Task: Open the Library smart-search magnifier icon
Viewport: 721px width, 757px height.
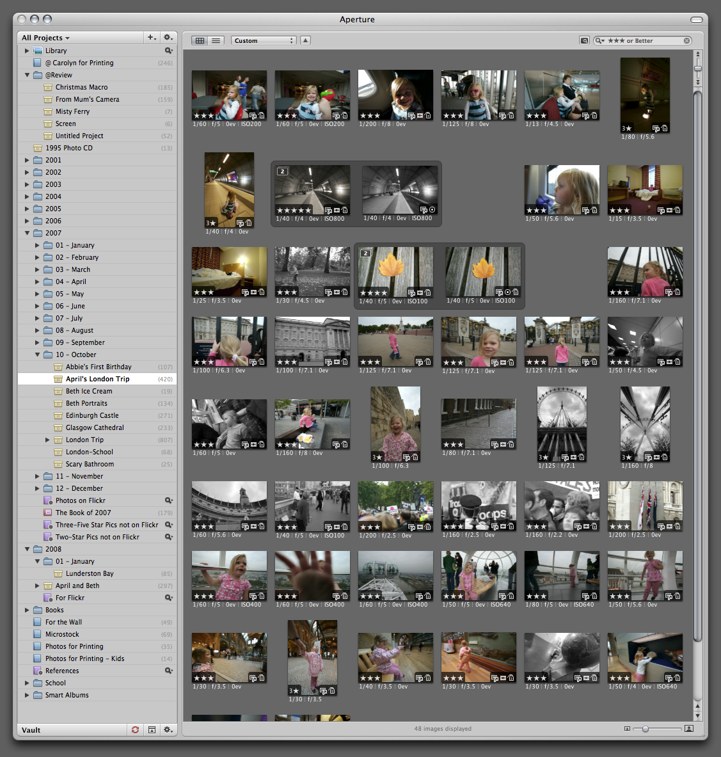Action: pos(168,51)
